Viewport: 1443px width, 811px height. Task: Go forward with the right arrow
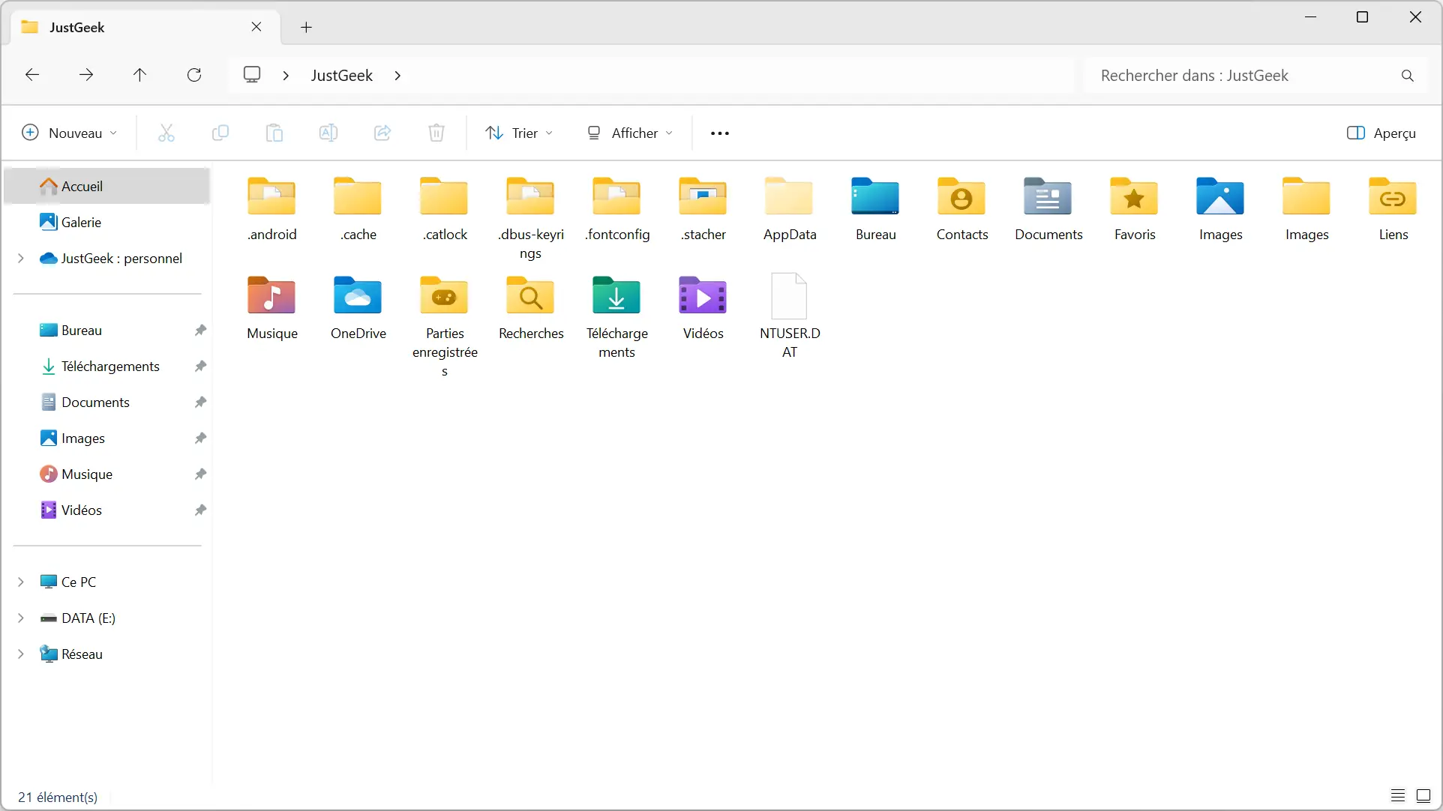pos(86,75)
